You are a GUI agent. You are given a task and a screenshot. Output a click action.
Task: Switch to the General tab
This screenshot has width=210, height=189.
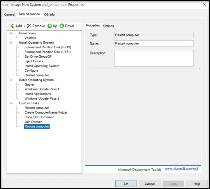pyautogui.click(x=10, y=15)
